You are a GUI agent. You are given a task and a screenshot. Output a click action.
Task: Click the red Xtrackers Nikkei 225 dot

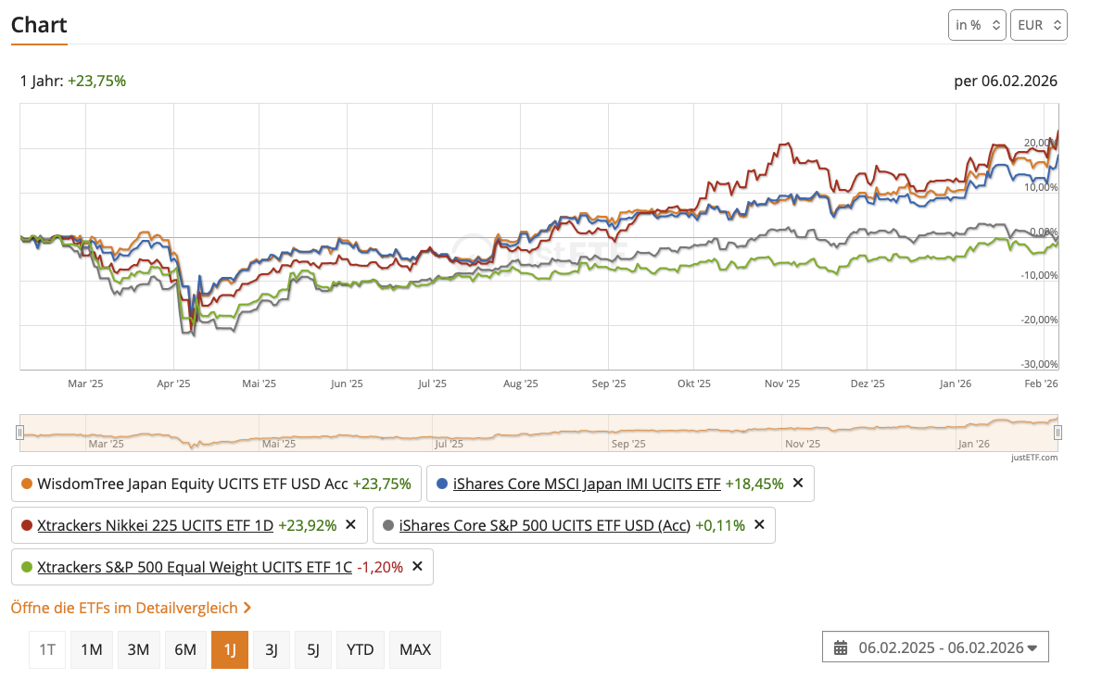(27, 525)
